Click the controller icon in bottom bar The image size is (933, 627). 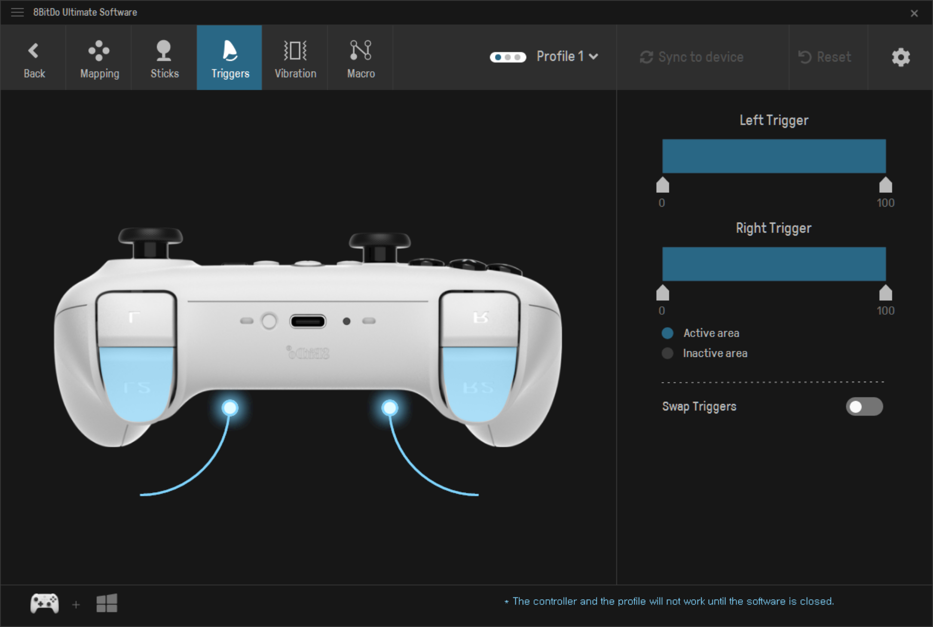point(45,603)
